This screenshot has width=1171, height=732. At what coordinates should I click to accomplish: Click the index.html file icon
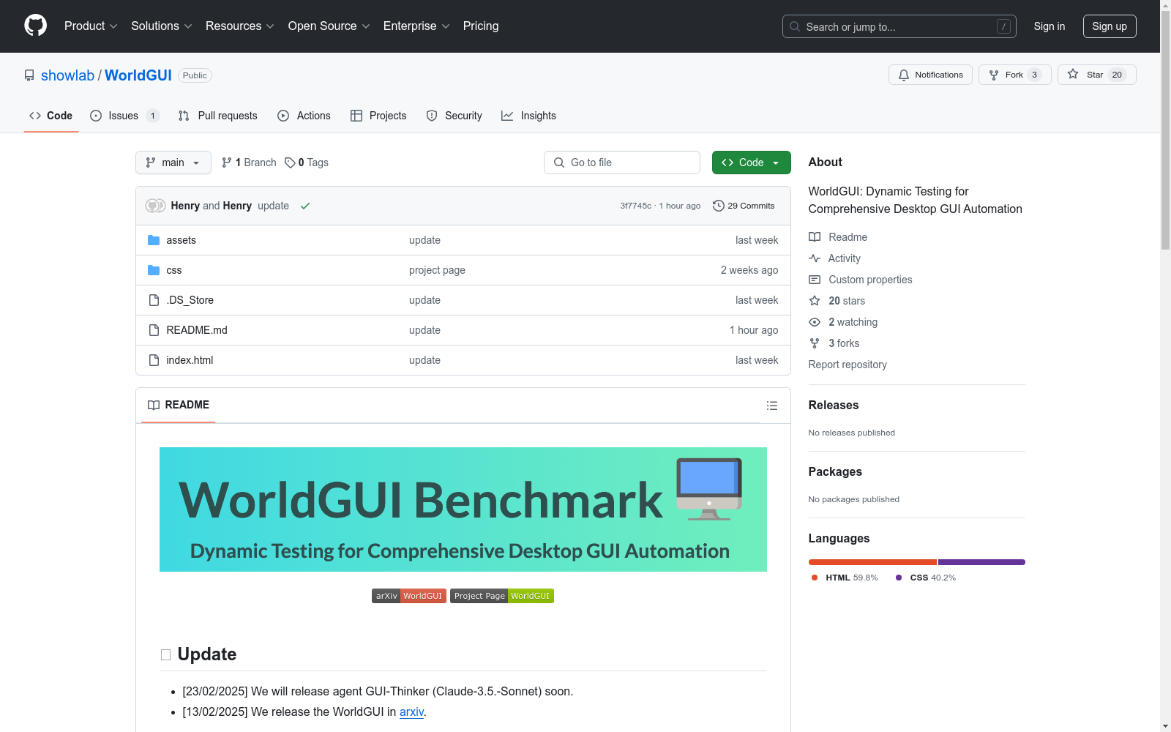(x=154, y=360)
